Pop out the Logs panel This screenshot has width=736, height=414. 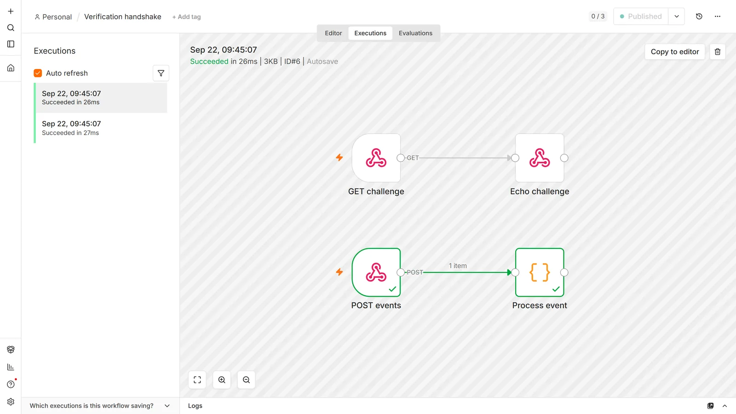tap(710, 406)
